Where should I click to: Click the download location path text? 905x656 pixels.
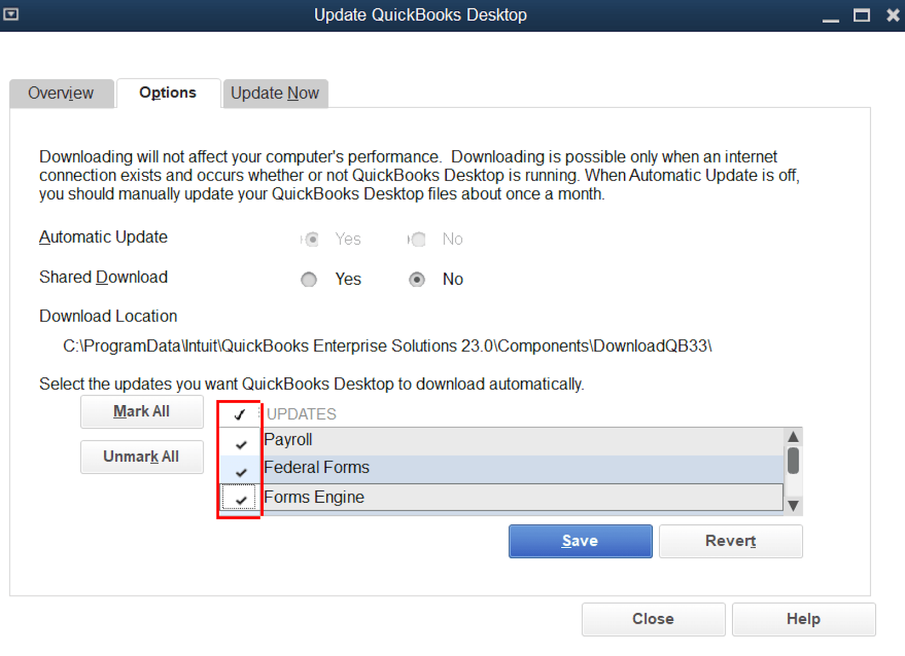(x=387, y=346)
